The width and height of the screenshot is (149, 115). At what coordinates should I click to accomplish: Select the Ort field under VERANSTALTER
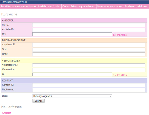(x=72, y=74)
